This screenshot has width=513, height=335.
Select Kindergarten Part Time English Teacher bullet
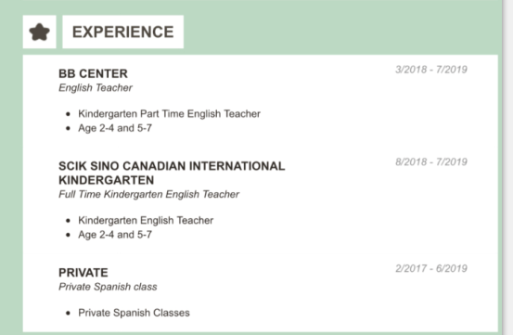(169, 114)
